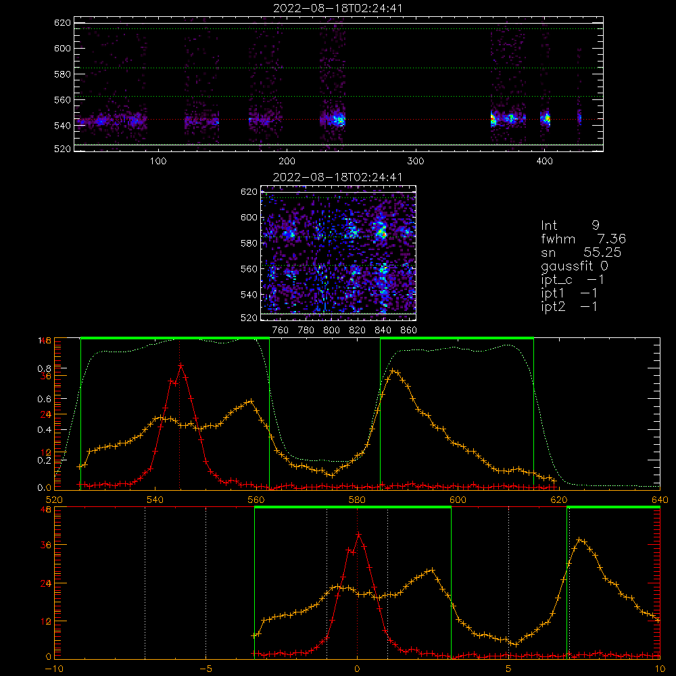Click the orange curve local peak near 2.5 in bottom plot
Viewport: 676px width, 676px height.
(432, 571)
